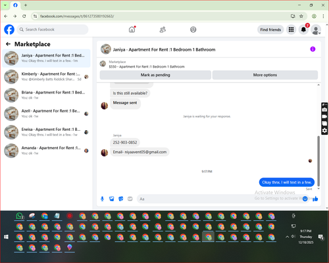Screen dimensions: 329x263
Task: Open WhatsApp from the taskbar
Action: click(x=20, y=216)
